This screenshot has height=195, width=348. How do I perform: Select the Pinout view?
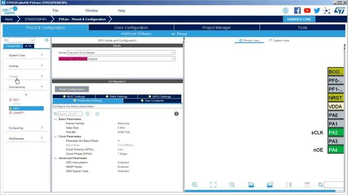click(x=250, y=41)
